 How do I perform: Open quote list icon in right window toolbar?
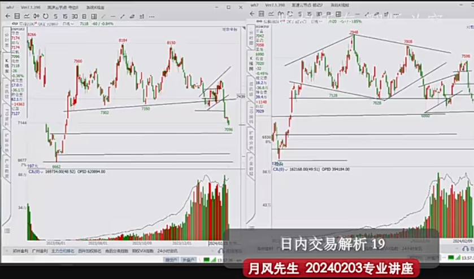[262, 14]
